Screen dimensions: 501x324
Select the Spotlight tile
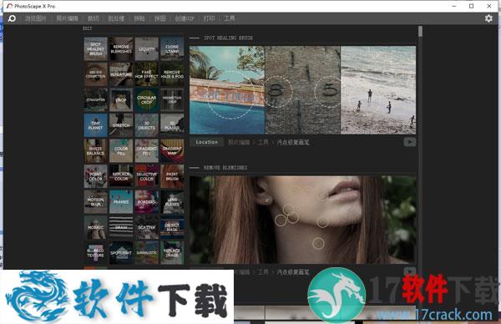click(x=121, y=253)
